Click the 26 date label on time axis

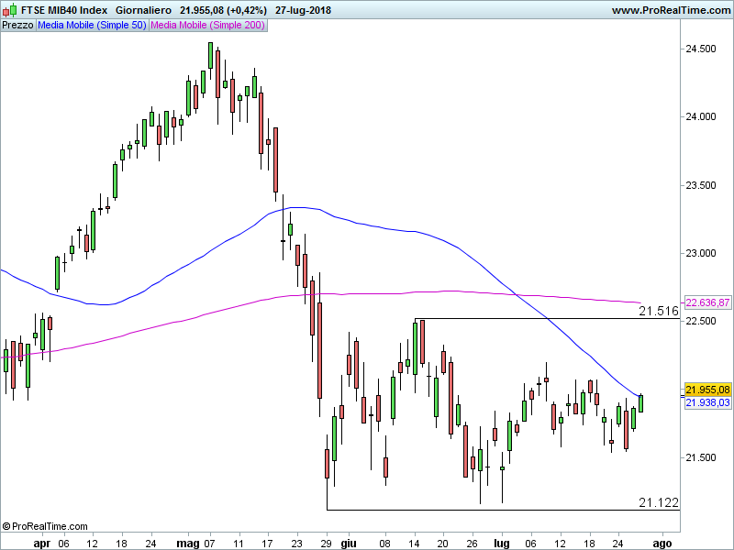point(473,543)
